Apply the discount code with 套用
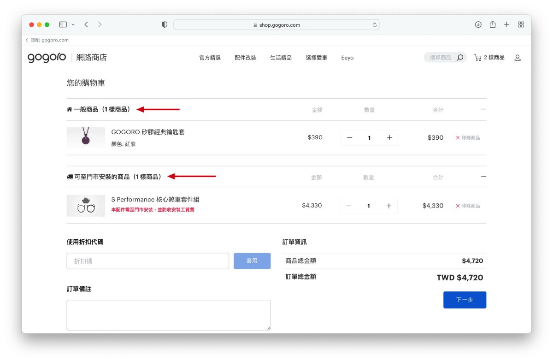Screen dimensions: 553x362 (252, 261)
